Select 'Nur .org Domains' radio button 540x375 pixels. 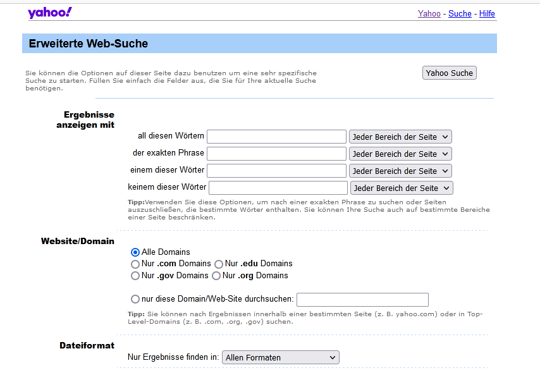coord(216,276)
